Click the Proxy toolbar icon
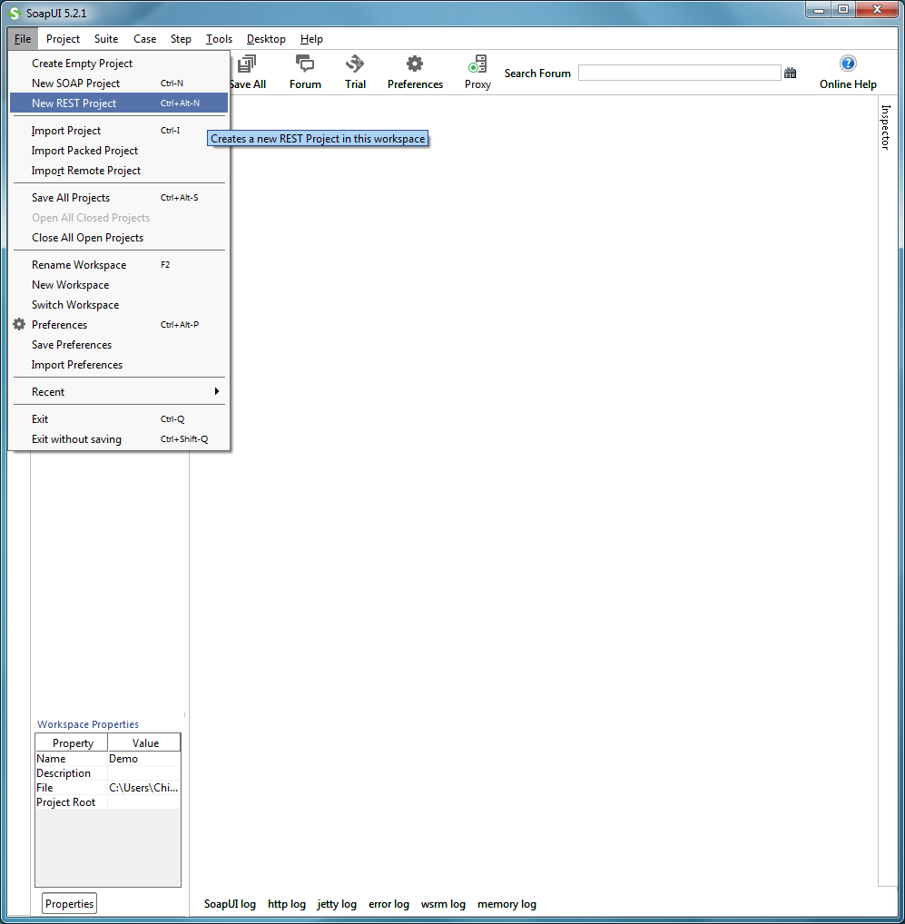The height and width of the screenshot is (924, 905). point(477,64)
